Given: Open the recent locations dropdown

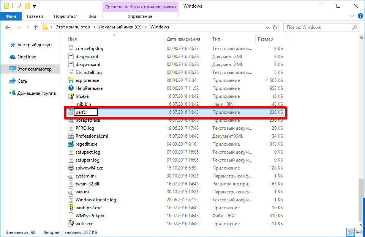Looking at the screenshot, I should tap(28, 27).
